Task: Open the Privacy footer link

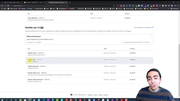Action: (100, 95)
